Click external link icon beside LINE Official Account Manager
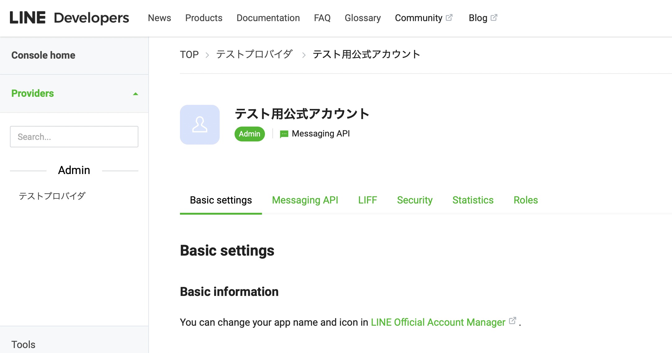Viewport: 672px width, 353px height. pos(513,321)
